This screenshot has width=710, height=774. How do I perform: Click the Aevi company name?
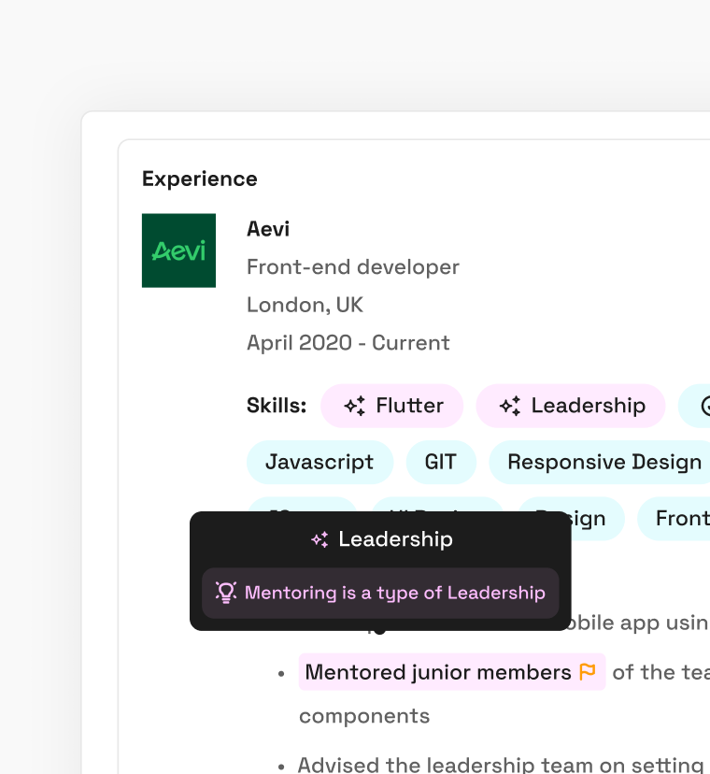tap(268, 229)
